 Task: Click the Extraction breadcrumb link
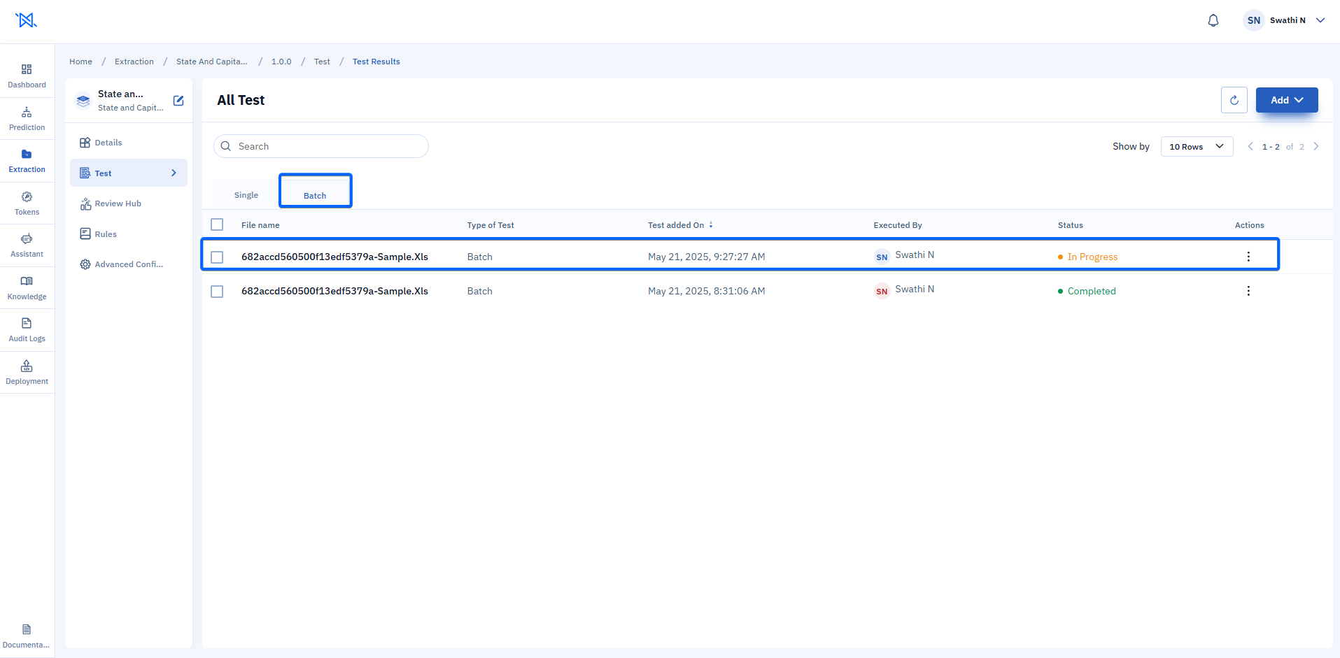point(134,62)
